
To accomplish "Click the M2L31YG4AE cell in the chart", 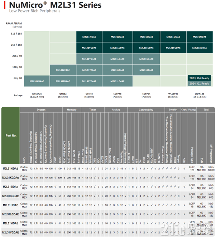I will [x=89, y=59].
